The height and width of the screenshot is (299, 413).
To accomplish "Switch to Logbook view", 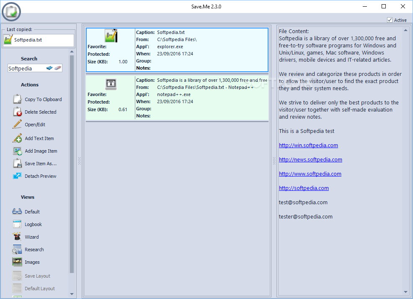I will pos(33,225).
